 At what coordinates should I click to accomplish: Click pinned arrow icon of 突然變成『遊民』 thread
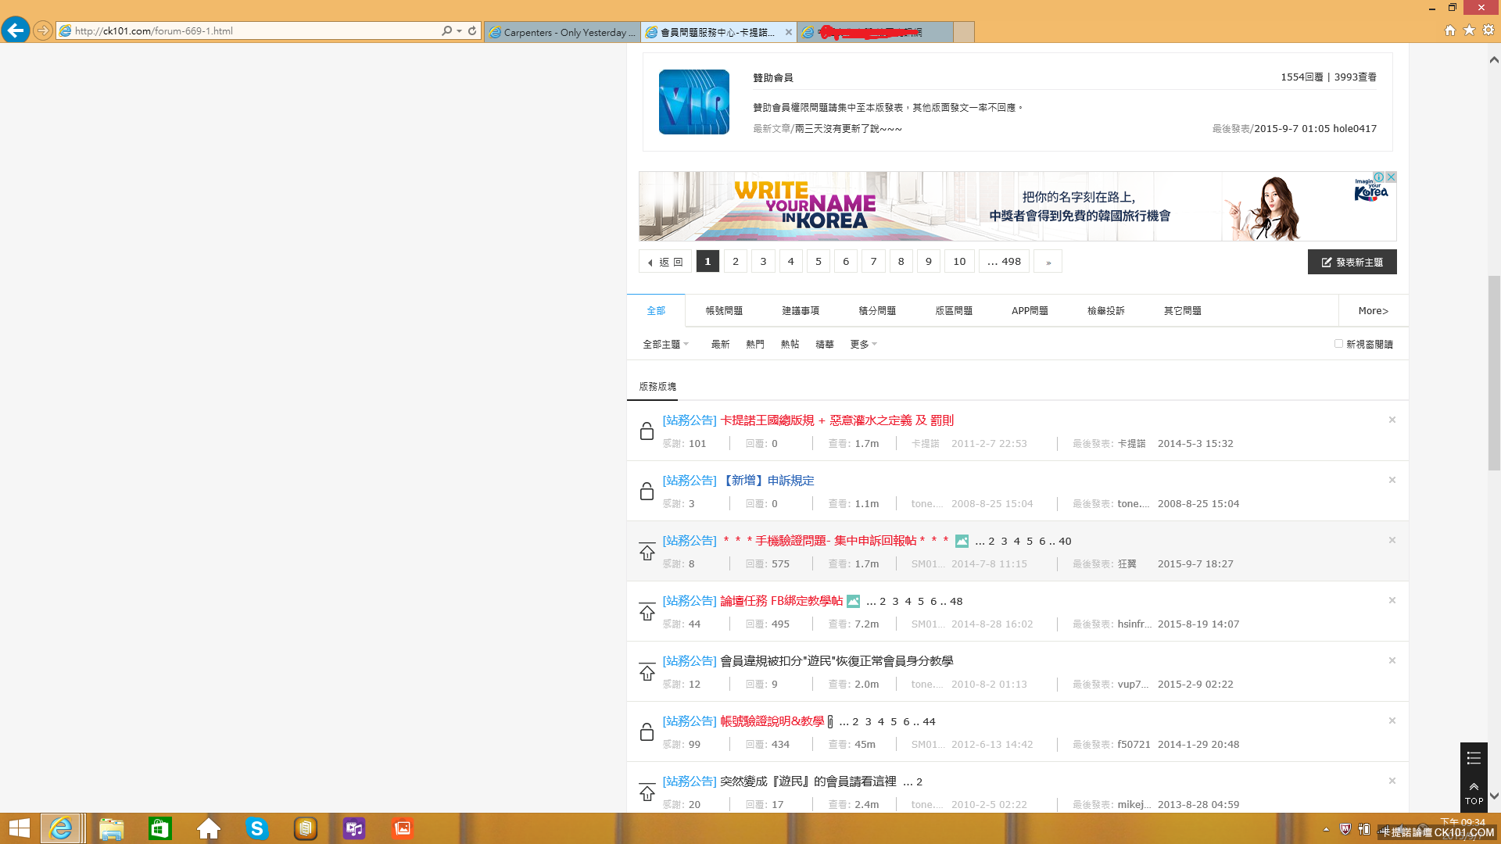coord(647,792)
